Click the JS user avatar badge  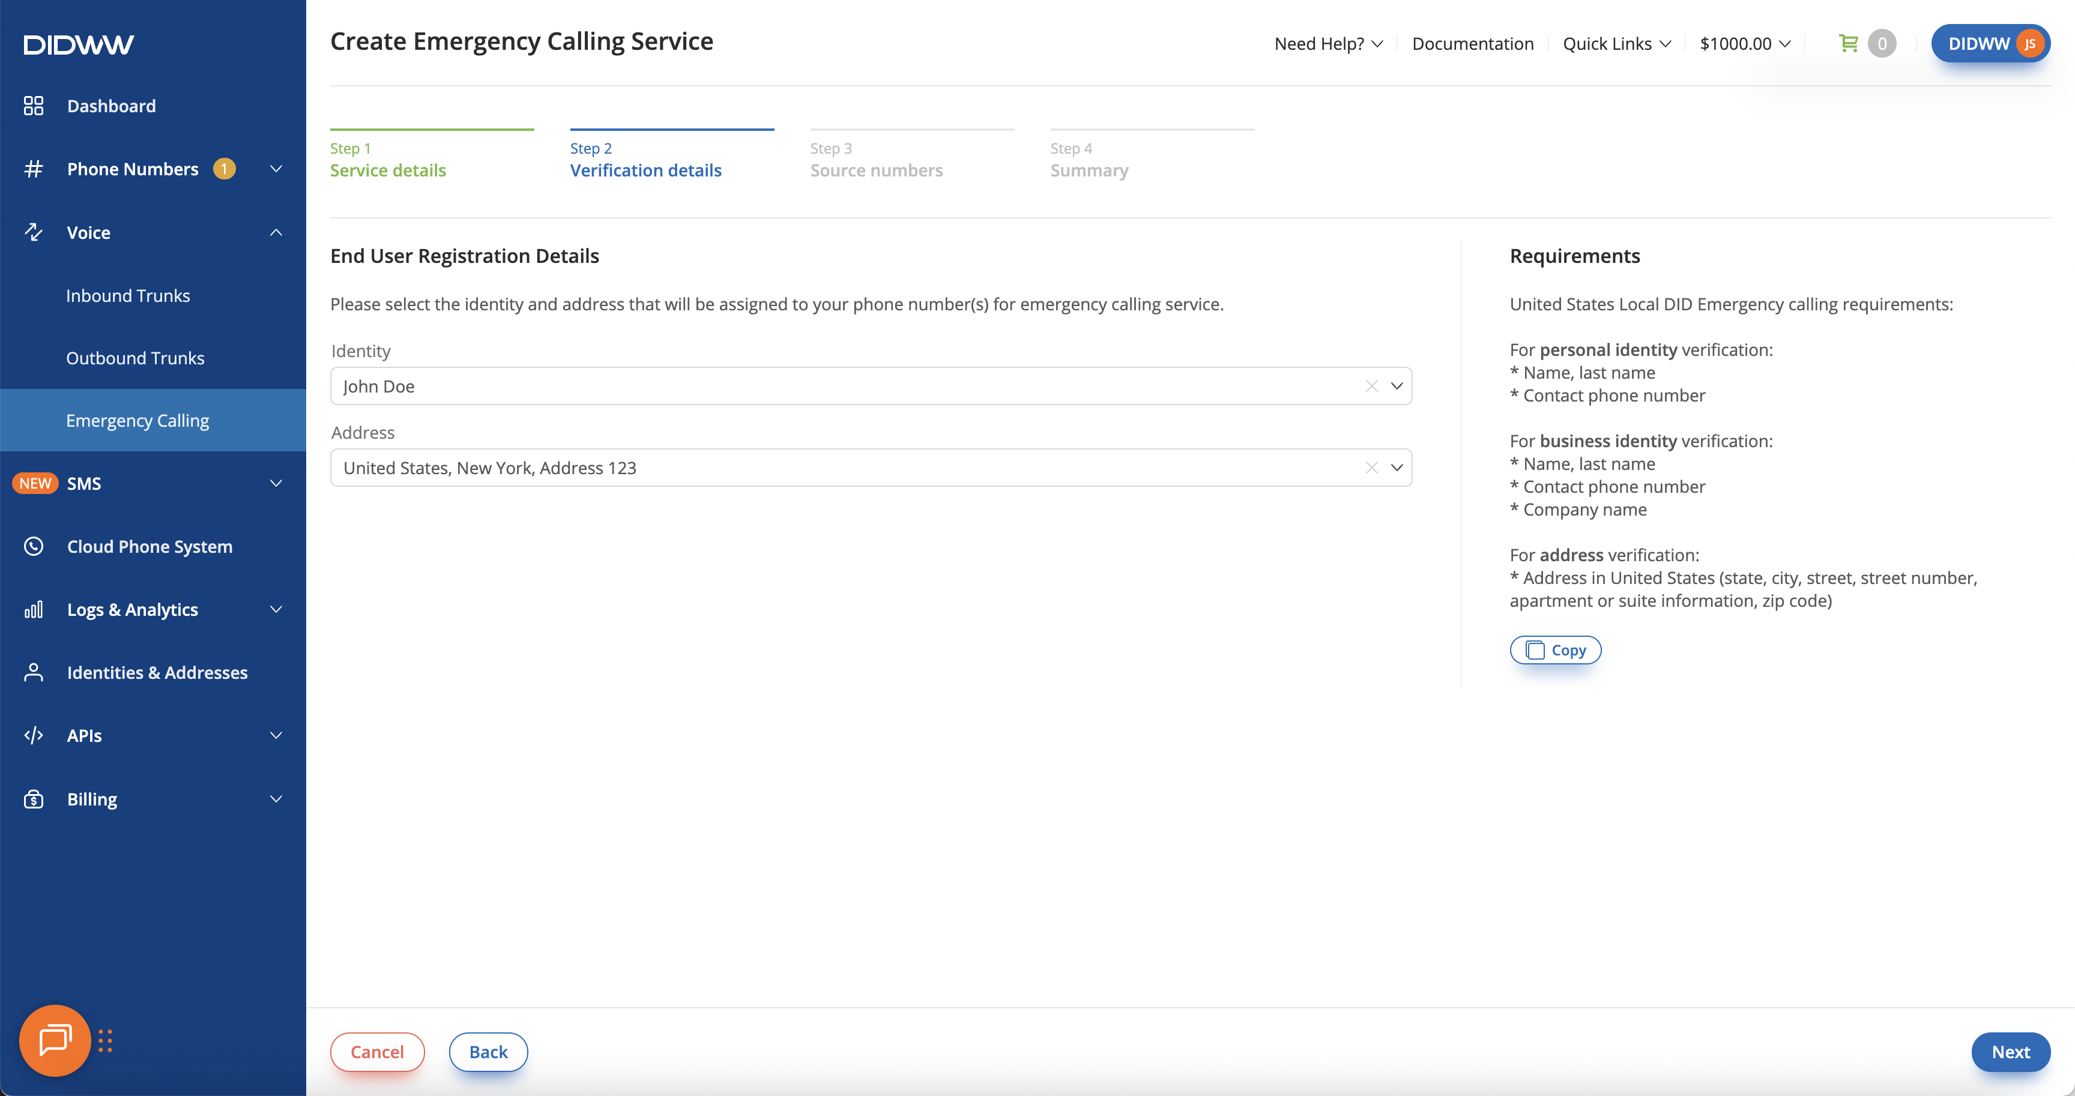(2030, 43)
